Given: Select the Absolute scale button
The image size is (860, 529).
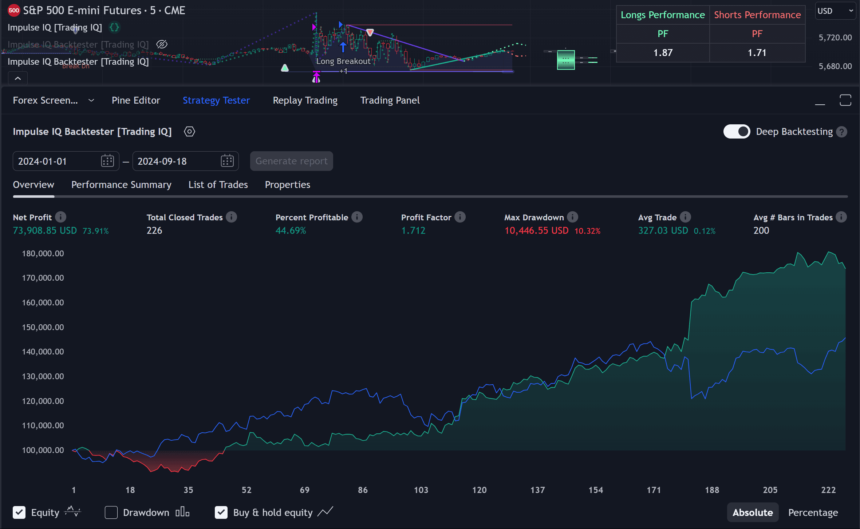Looking at the screenshot, I should tap(753, 513).
